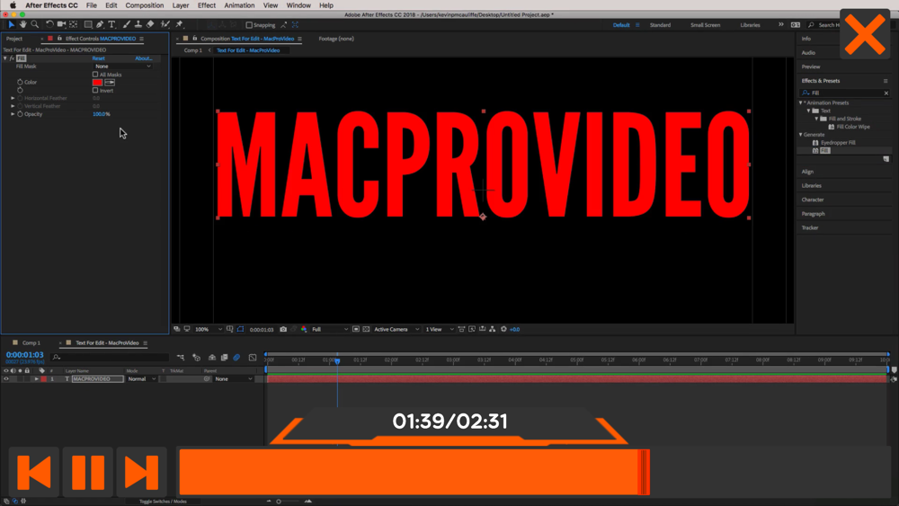The width and height of the screenshot is (899, 506).
Task: Select the Unified Camera tool
Action: click(61, 24)
